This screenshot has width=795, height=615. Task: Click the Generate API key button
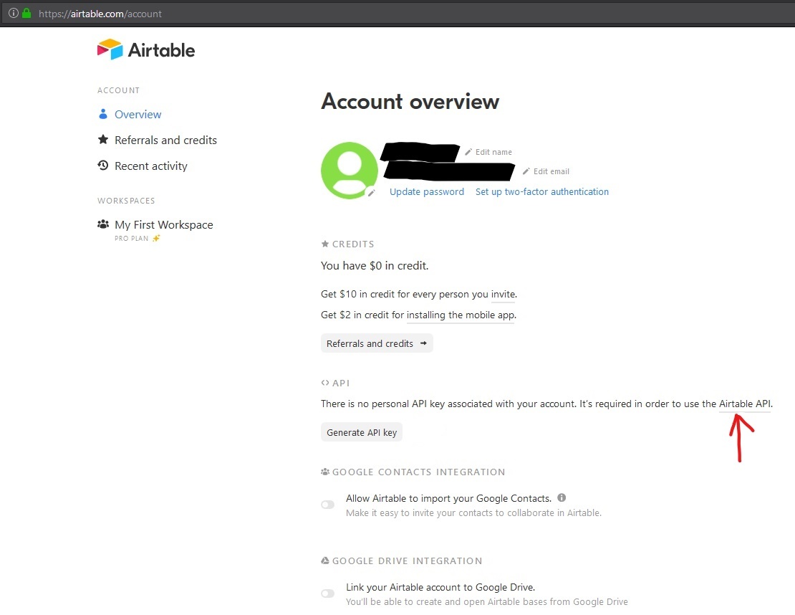tap(361, 432)
